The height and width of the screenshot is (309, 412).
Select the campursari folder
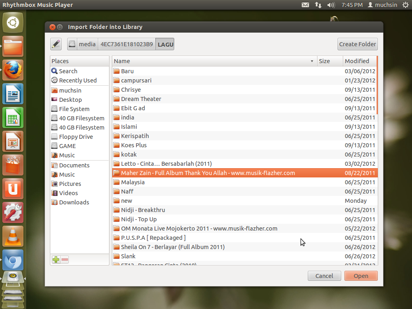pos(244,80)
